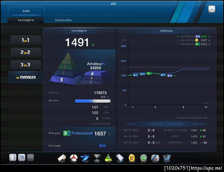Click the eject-style button at top right
This screenshot has width=224, height=172.
(212, 9)
